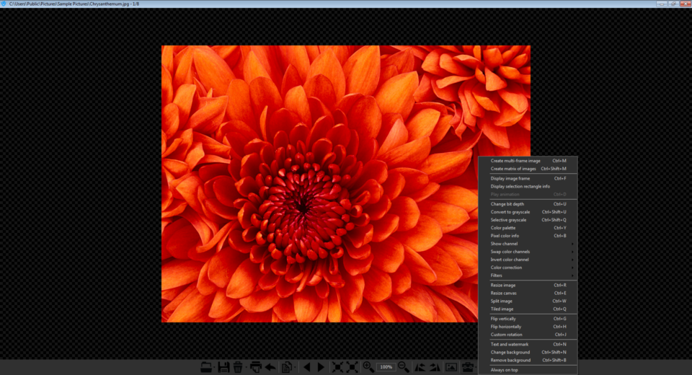Click the zoom out magnifier icon

(x=404, y=367)
